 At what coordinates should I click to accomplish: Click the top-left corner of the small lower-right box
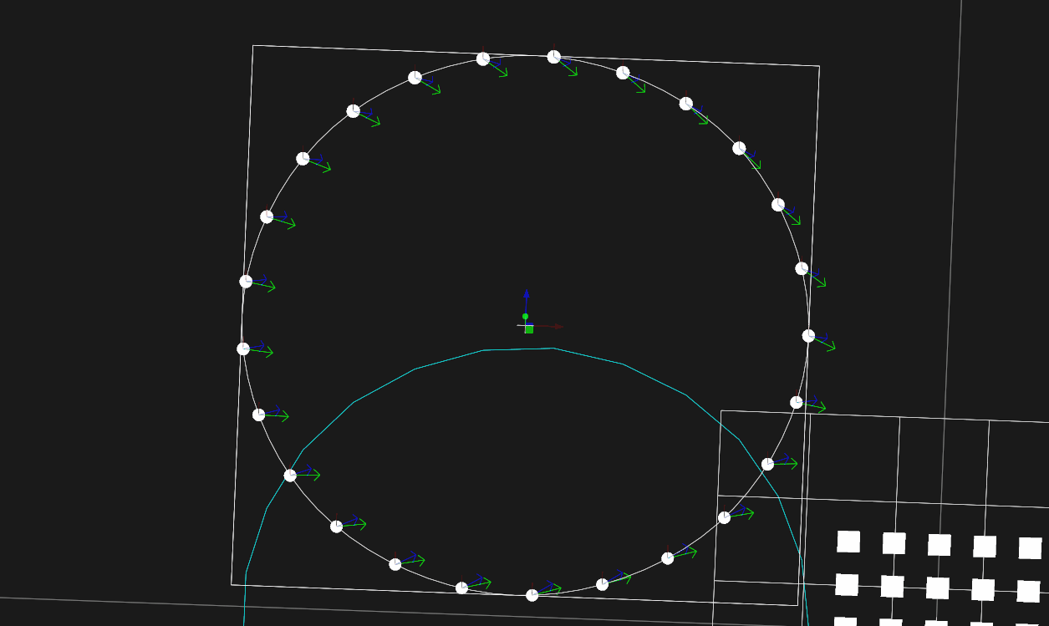pos(721,410)
